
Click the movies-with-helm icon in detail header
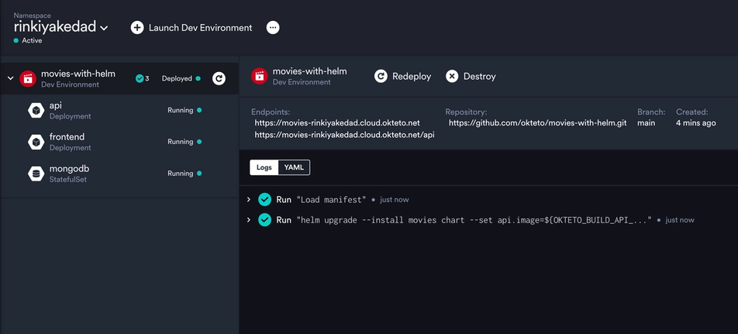(260, 76)
